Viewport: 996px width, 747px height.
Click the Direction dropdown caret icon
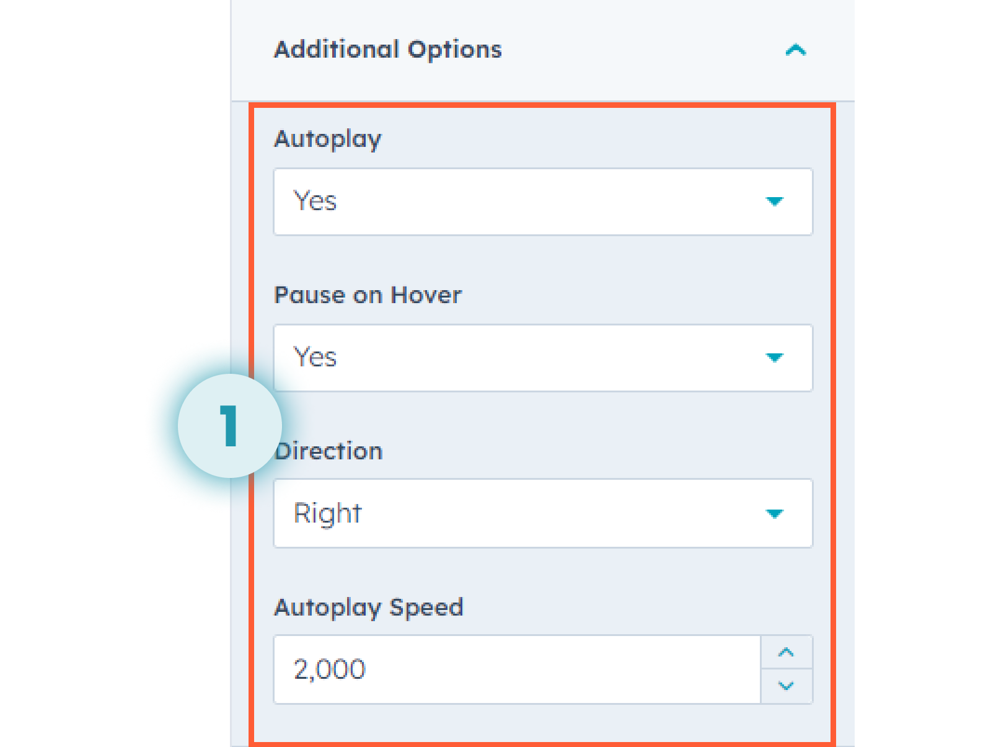pos(775,513)
